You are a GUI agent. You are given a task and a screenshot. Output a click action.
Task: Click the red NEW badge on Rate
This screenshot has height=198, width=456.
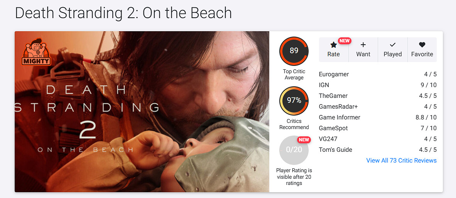click(x=345, y=41)
